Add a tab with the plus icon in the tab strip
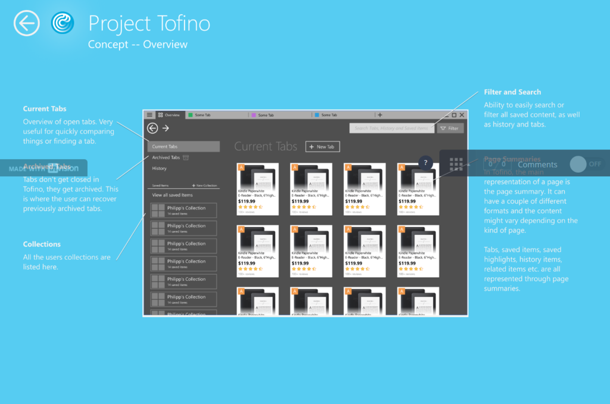This screenshot has width=610, height=404. click(x=380, y=115)
